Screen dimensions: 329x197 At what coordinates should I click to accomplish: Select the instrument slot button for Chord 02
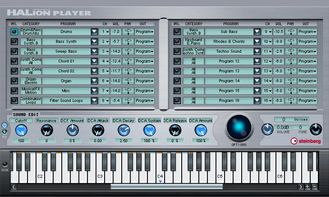(x=14, y=71)
